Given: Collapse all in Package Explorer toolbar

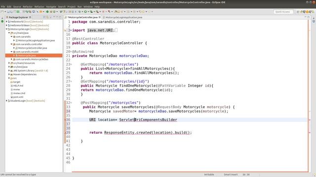Looking at the screenshot, I should click(x=44, y=17).
